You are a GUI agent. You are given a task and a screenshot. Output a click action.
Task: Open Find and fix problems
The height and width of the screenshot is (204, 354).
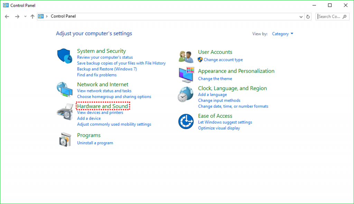[x=97, y=75]
